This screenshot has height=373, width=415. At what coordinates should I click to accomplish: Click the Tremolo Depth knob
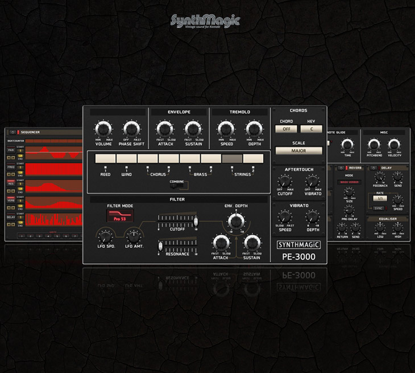coord(254,129)
